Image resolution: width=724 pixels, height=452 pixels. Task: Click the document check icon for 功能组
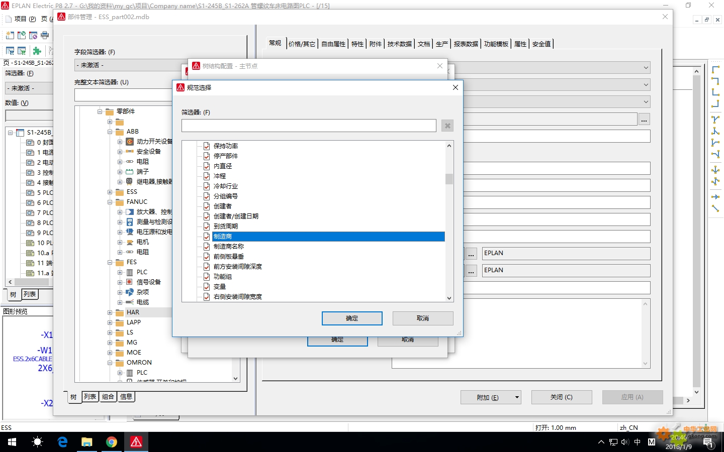coord(207,277)
